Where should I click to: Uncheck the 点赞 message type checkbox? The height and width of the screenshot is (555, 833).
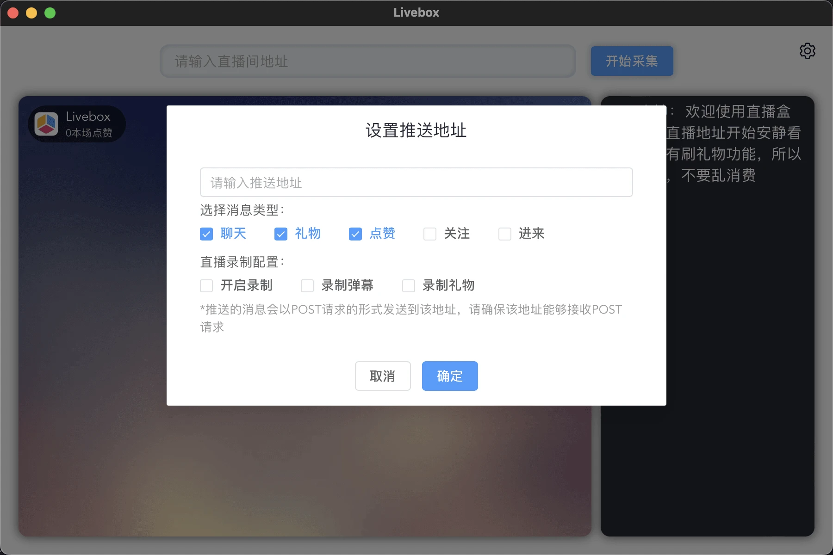(x=355, y=234)
